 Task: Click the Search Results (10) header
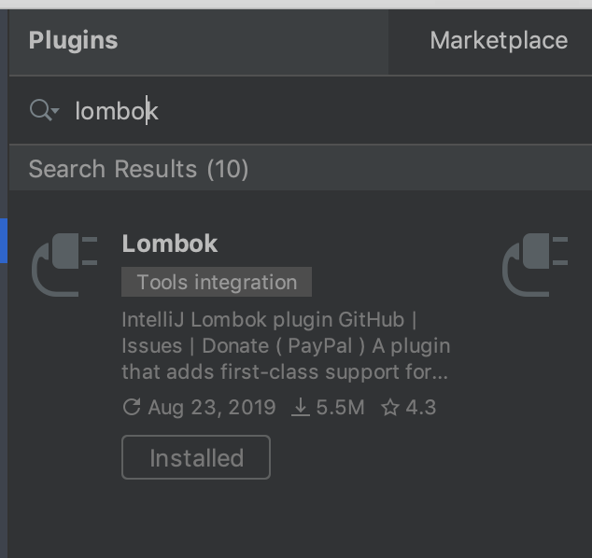click(x=138, y=169)
